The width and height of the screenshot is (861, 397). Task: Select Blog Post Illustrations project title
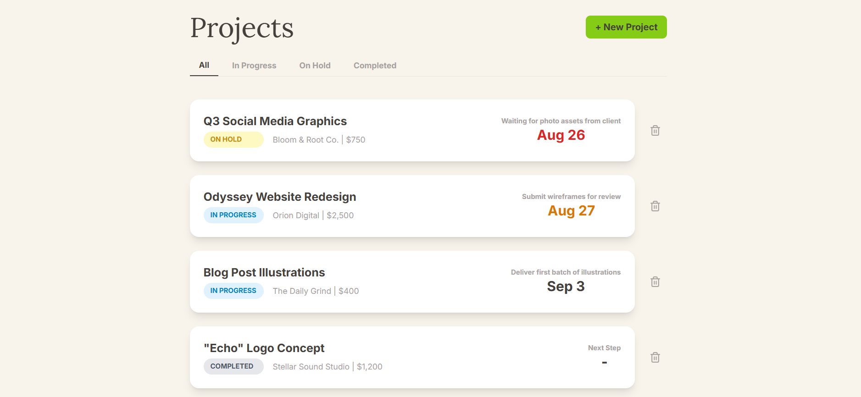(x=264, y=272)
